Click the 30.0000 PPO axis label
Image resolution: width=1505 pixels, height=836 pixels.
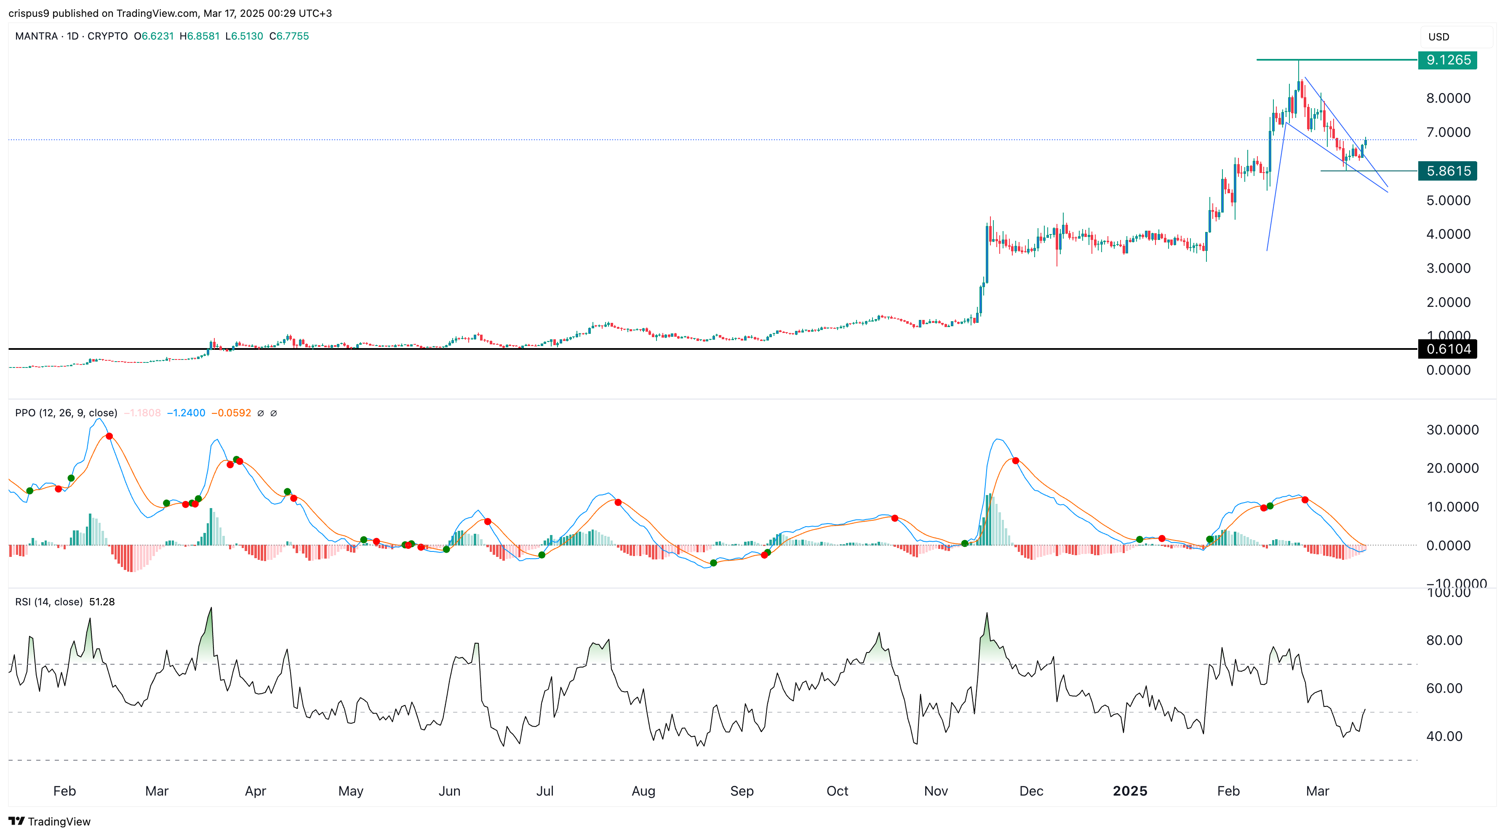point(1452,430)
